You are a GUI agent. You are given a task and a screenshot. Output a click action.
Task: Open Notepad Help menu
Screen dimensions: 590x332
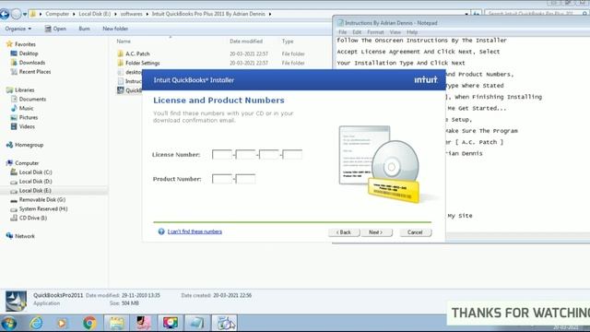pos(412,32)
